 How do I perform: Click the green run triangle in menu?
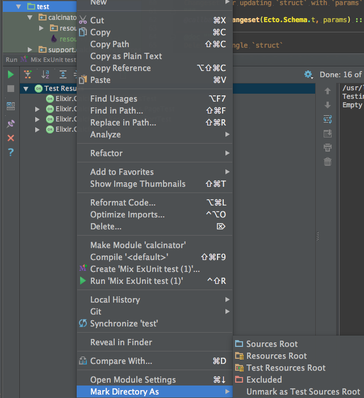point(83,280)
